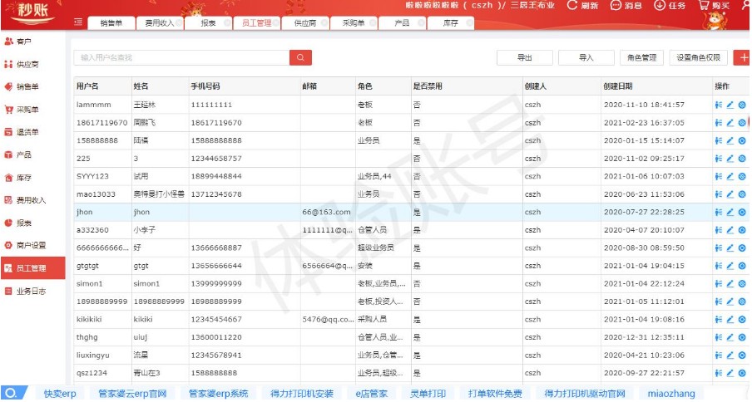This screenshot has width=752, height=402.
Task: Select 商户设置 in the left sidebar
Action: click(x=31, y=246)
